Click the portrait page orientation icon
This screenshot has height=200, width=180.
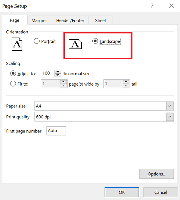point(17,44)
